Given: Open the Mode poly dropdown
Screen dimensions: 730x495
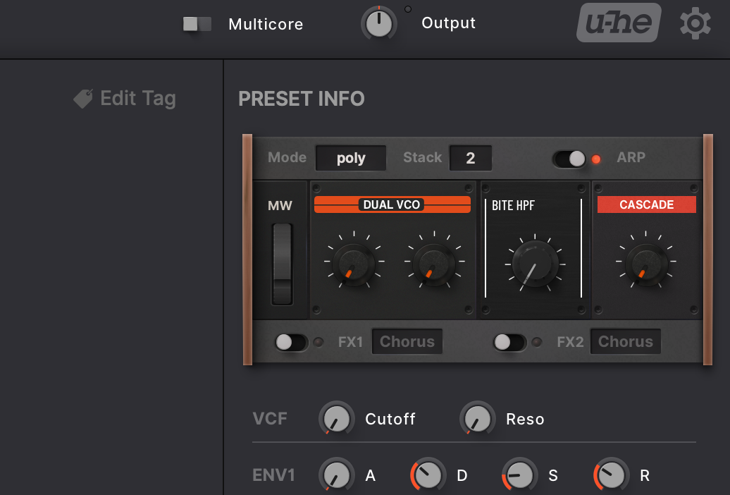Looking at the screenshot, I should pyautogui.click(x=351, y=158).
